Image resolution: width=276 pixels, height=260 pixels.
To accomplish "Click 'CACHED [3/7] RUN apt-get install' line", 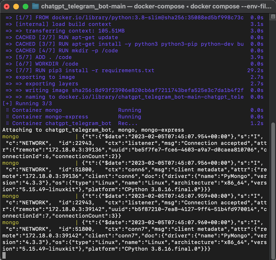I will pos(134,44).
